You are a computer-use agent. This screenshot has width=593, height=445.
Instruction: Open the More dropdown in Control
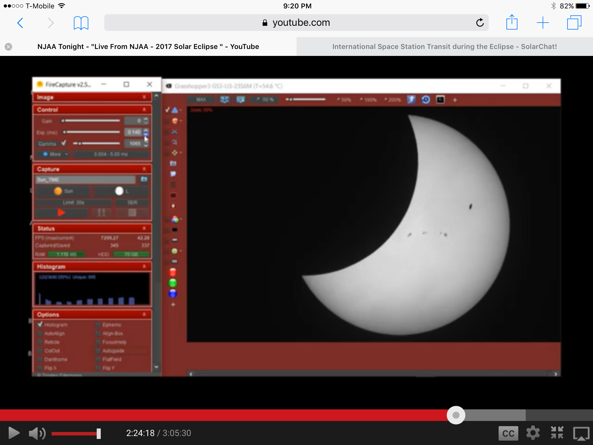coord(52,154)
